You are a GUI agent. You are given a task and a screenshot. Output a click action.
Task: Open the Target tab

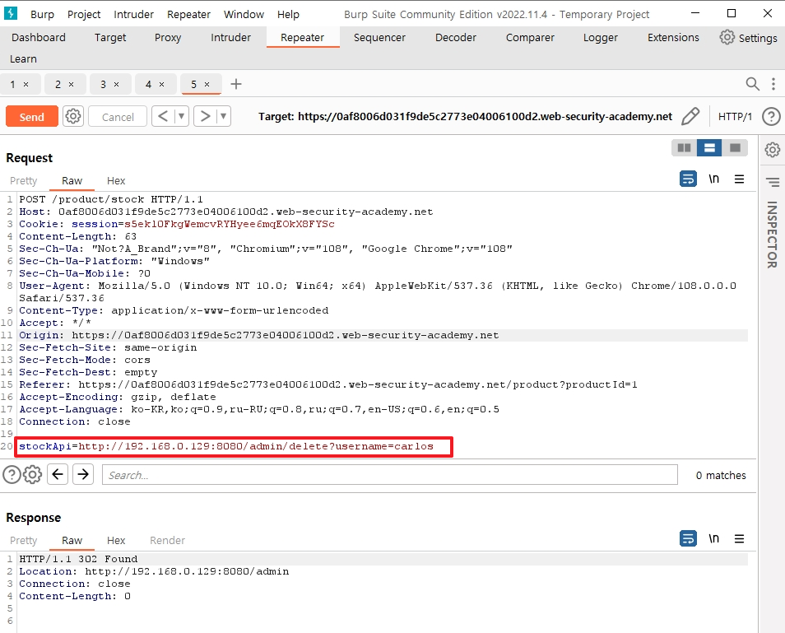110,38
